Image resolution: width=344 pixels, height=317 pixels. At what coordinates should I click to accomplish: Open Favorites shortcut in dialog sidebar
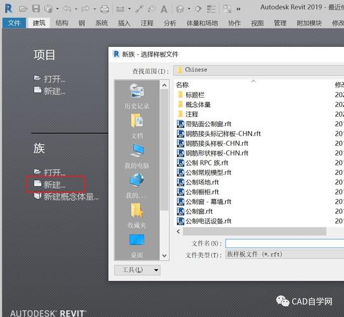pyautogui.click(x=137, y=216)
